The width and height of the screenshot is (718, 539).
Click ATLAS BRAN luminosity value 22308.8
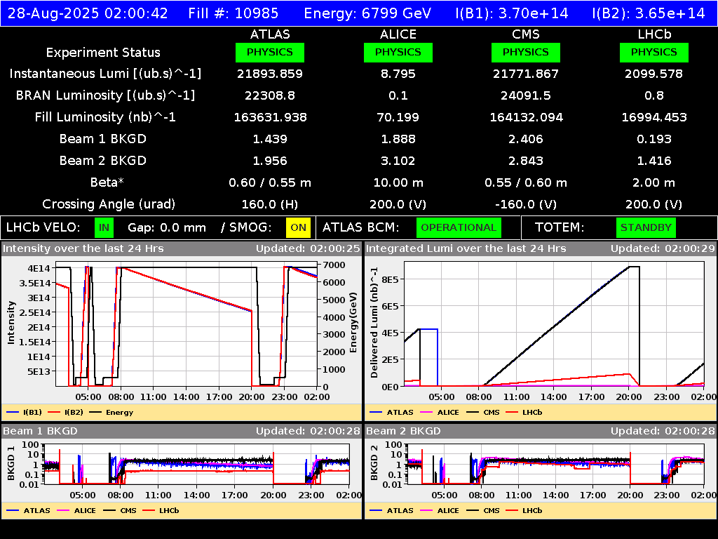coord(270,95)
